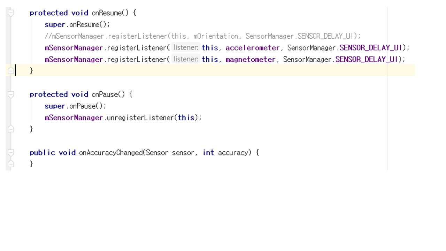This screenshot has width=446, height=251.
Task: Click fold end marker below unregisterListener line
Action: [x=11, y=129]
